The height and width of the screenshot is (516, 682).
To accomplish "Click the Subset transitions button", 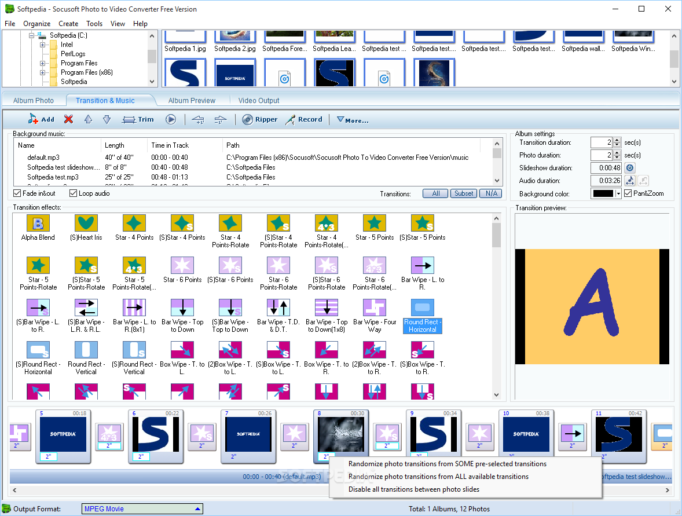I will click(x=464, y=193).
